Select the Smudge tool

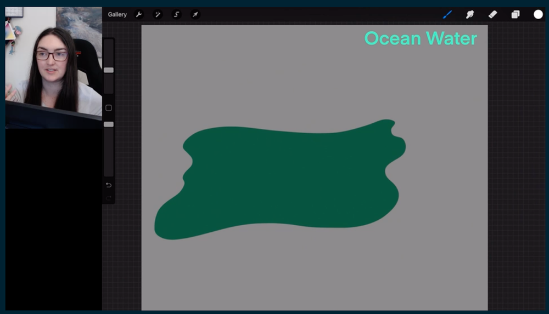470,15
